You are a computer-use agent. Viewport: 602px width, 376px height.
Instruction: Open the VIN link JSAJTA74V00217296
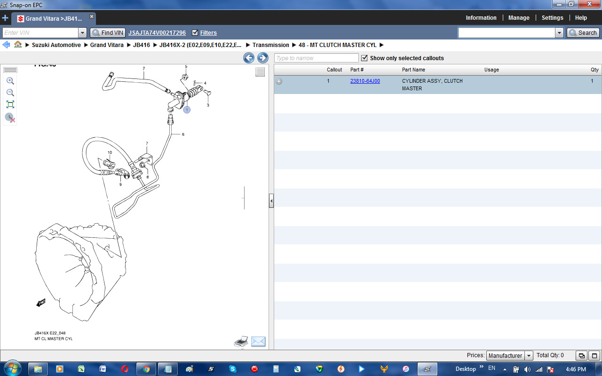[x=157, y=33]
